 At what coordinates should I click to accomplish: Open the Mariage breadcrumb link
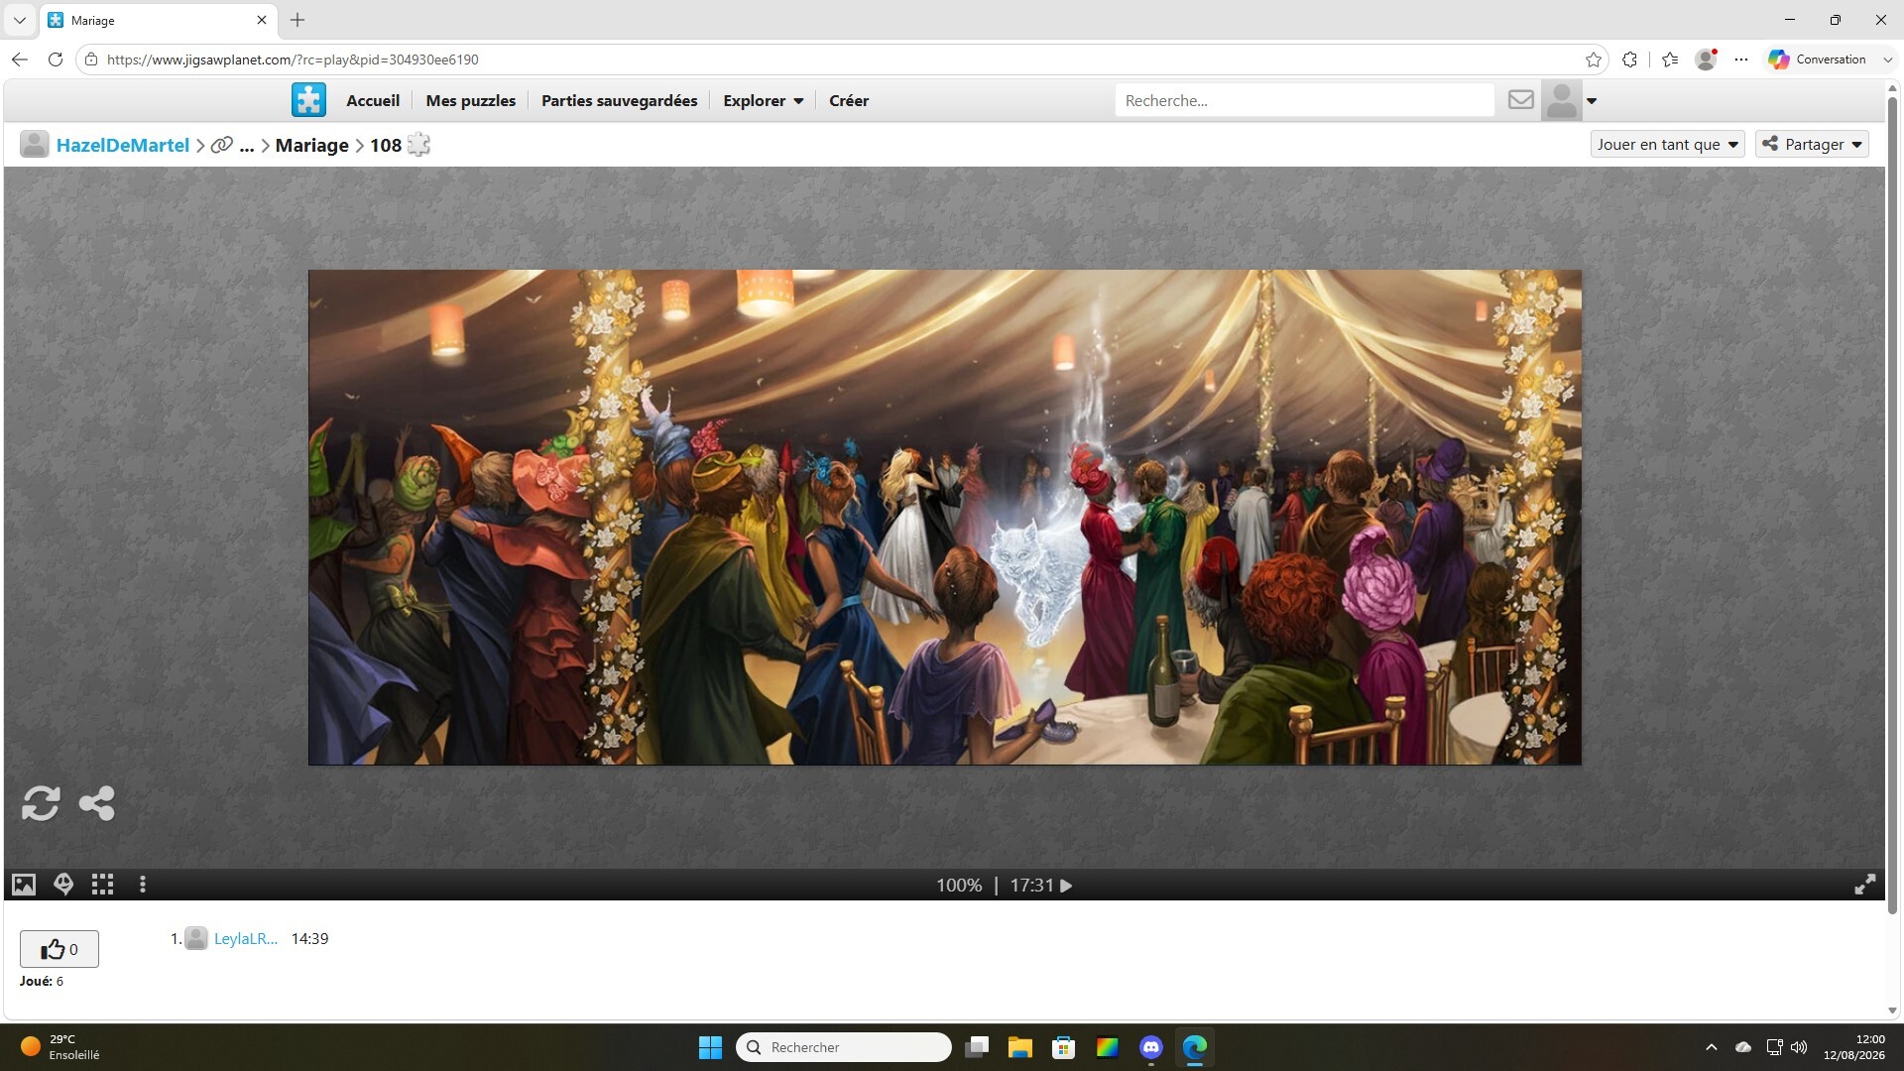[312, 145]
